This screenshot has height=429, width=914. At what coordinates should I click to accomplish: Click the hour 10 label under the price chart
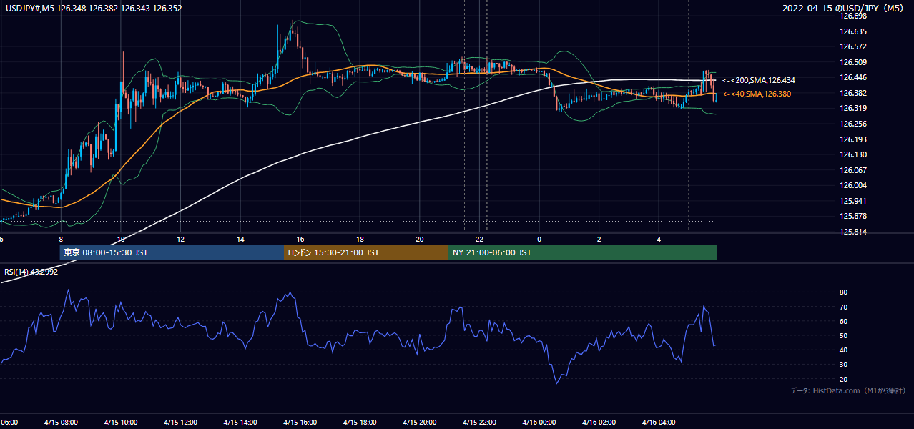[x=121, y=240]
